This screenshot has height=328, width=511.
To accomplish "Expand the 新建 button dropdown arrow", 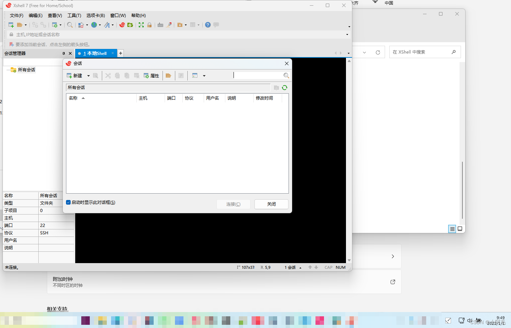I will pos(88,76).
